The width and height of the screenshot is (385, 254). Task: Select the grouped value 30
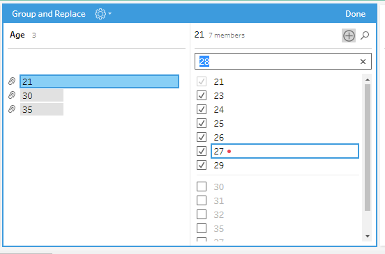pyautogui.click(x=42, y=95)
